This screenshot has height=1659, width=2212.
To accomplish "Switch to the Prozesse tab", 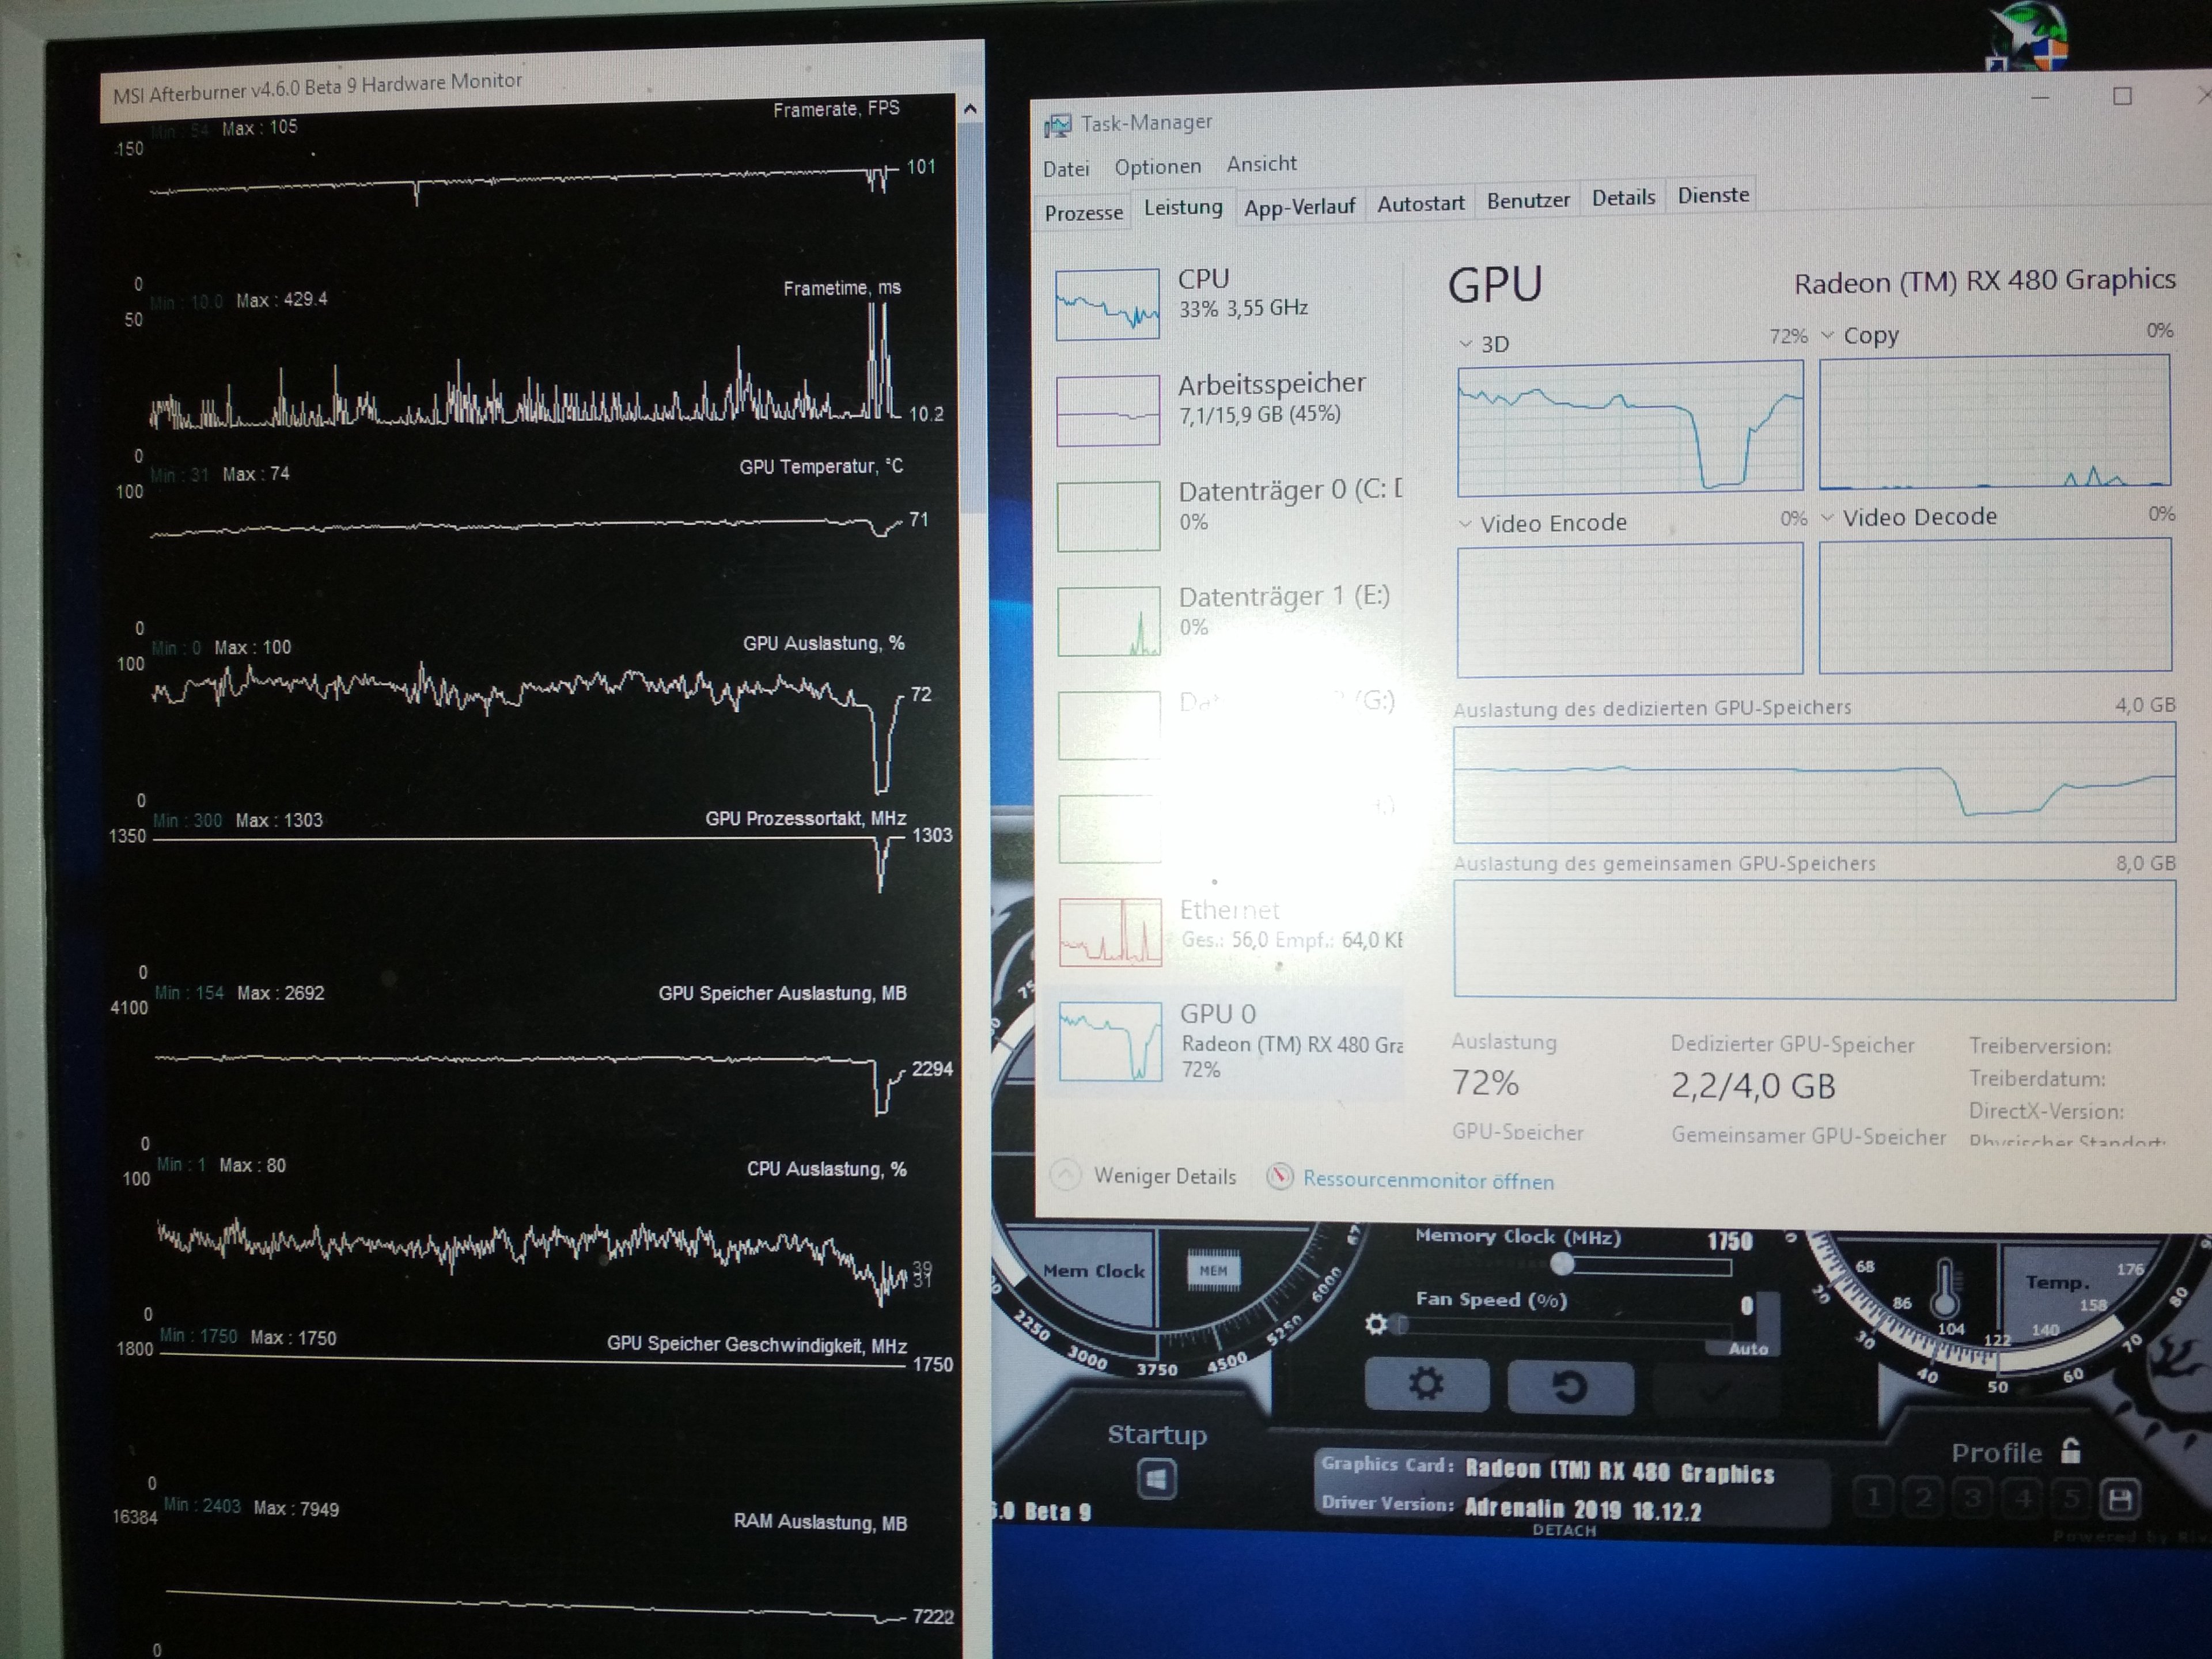I will (x=1083, y=212).
